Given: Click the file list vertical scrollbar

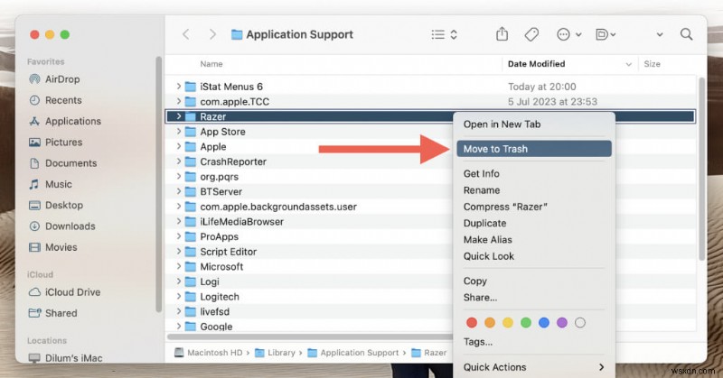Looking at the screenshot, I should click(x=702, y=170).
